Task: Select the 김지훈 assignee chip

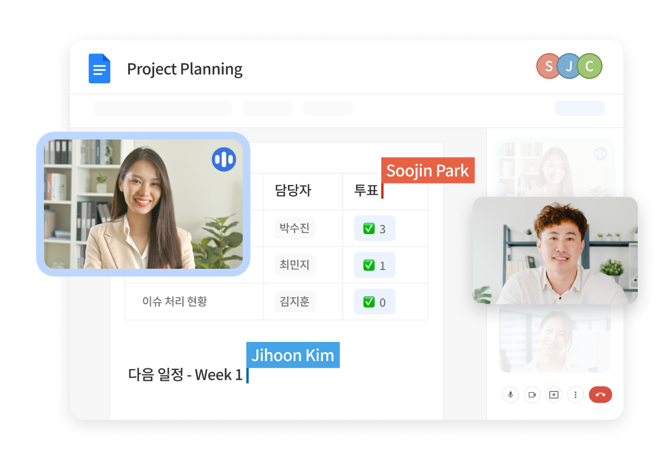Action: [294, 301]
